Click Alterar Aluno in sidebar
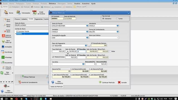This screenshot has width=178, height=100. 7,26
